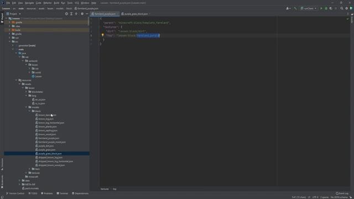Click Collapse All icon in Project panel
The width and height of the screenshot is (354, 199).
[x=76, y=14]
